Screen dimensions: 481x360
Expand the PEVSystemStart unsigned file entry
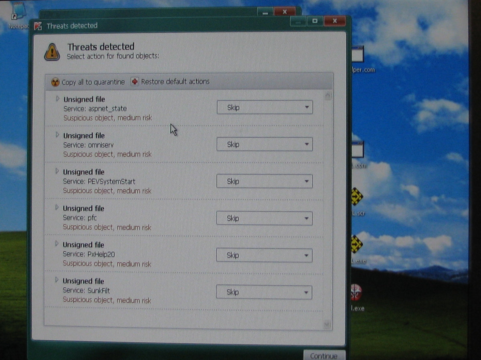(57, 171)
